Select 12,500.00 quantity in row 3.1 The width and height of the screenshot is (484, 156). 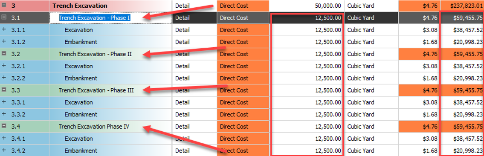coord(307,18)
